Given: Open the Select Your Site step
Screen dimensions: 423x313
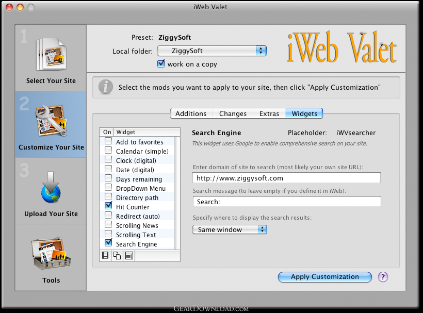Looking at the screenshot, I should pyautogui.click(x=51, y=58).
